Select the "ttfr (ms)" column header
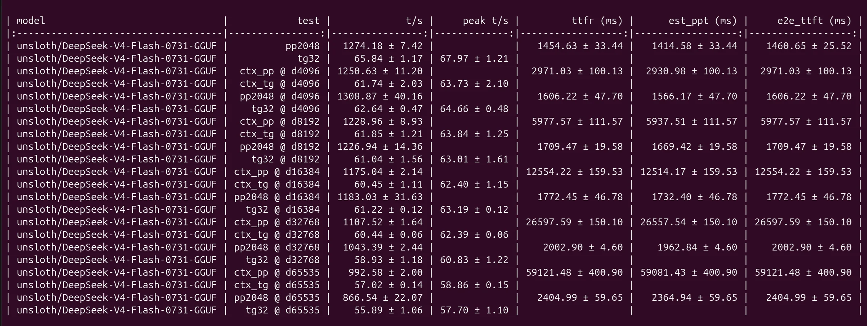This screenshot has width=867, height=326. click(x=597, y=21)
